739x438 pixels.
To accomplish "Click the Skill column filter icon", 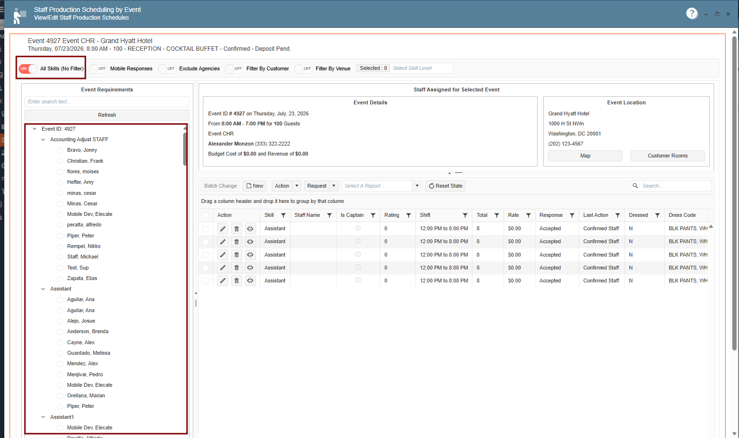I will click(x=283, y=215).
